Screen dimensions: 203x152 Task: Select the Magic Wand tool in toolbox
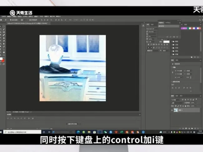coord(4,30)
